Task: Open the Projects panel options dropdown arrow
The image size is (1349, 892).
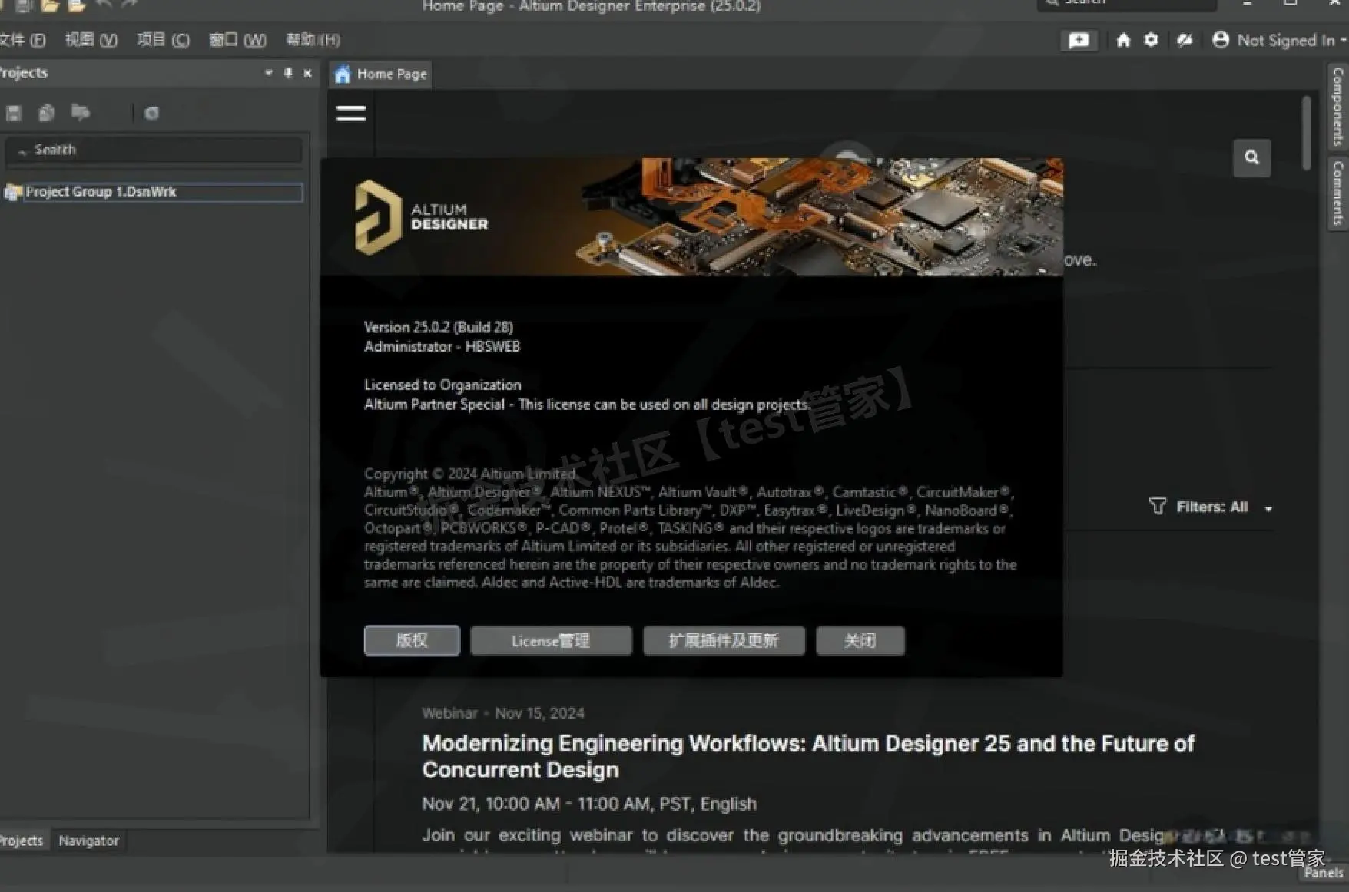Action: point(269,72)
